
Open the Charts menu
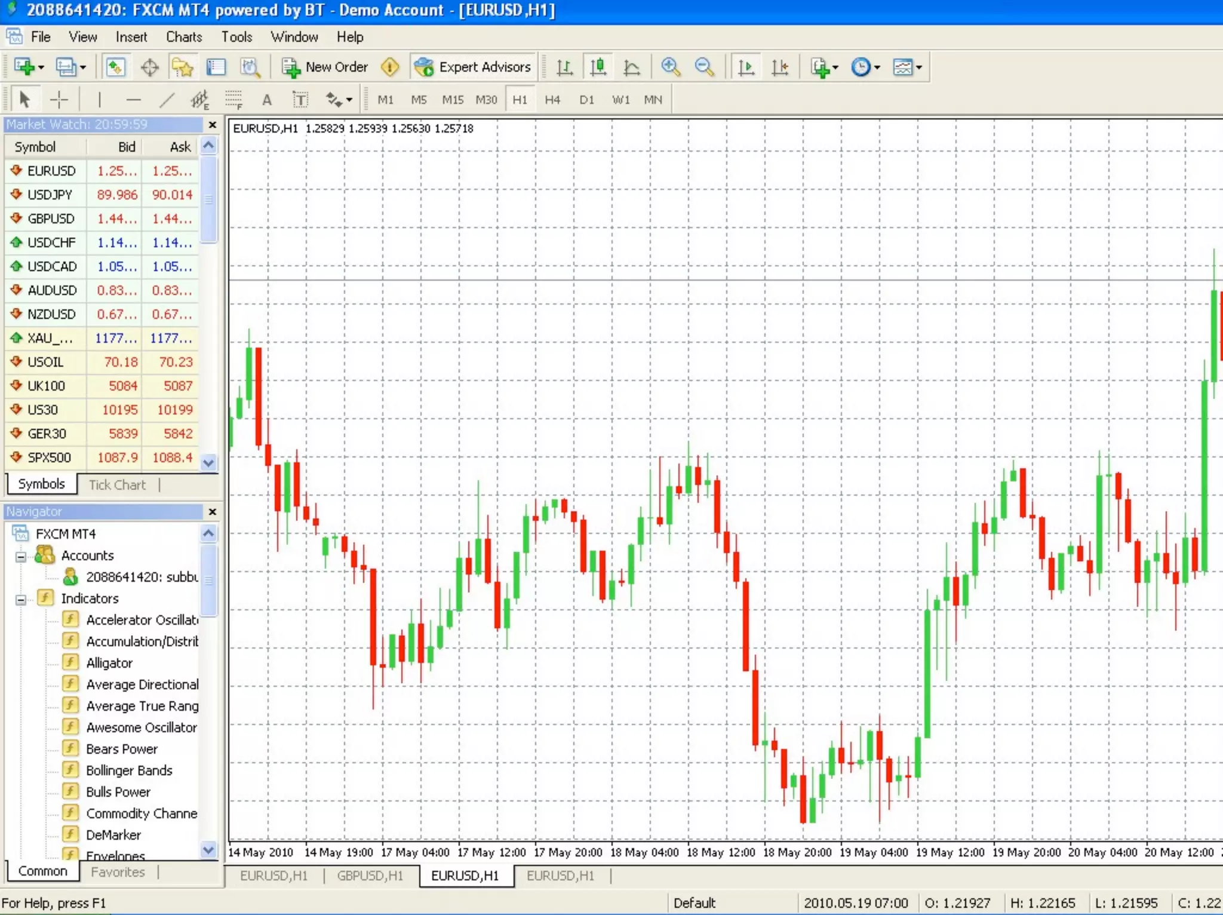(x=184, y=37)
